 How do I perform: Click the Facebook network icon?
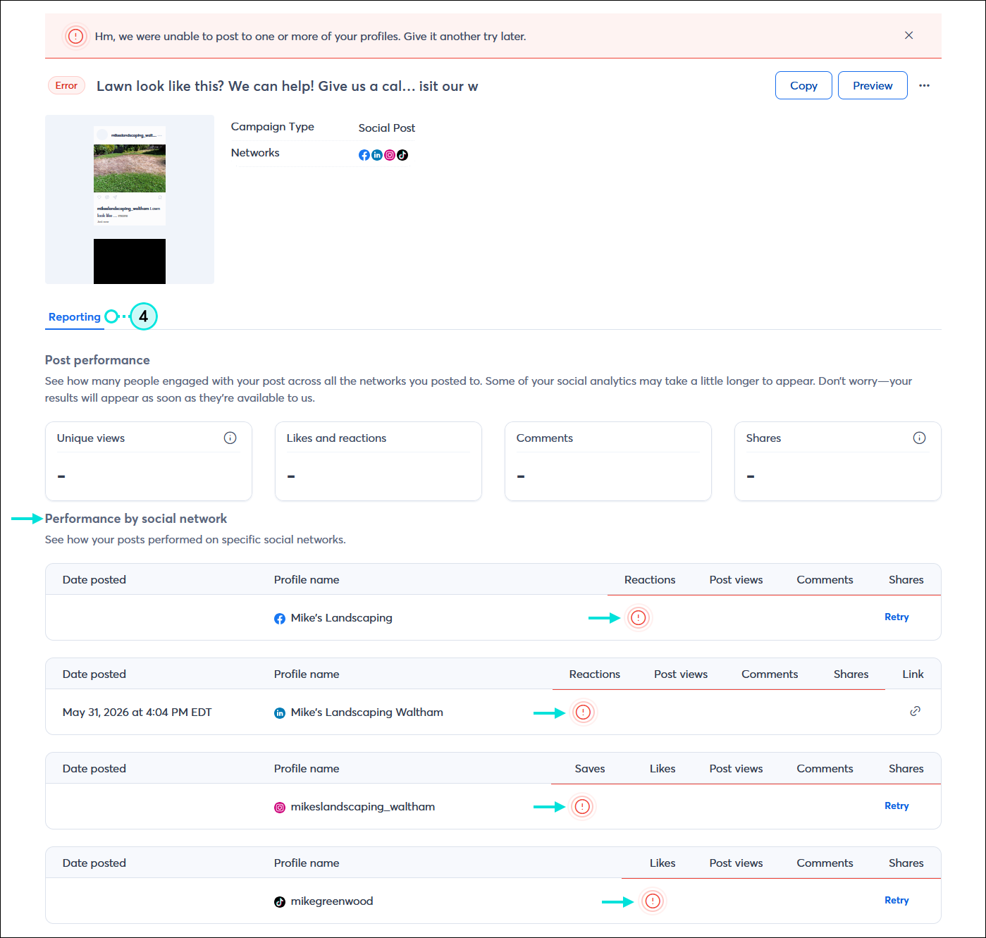[364, 155]
